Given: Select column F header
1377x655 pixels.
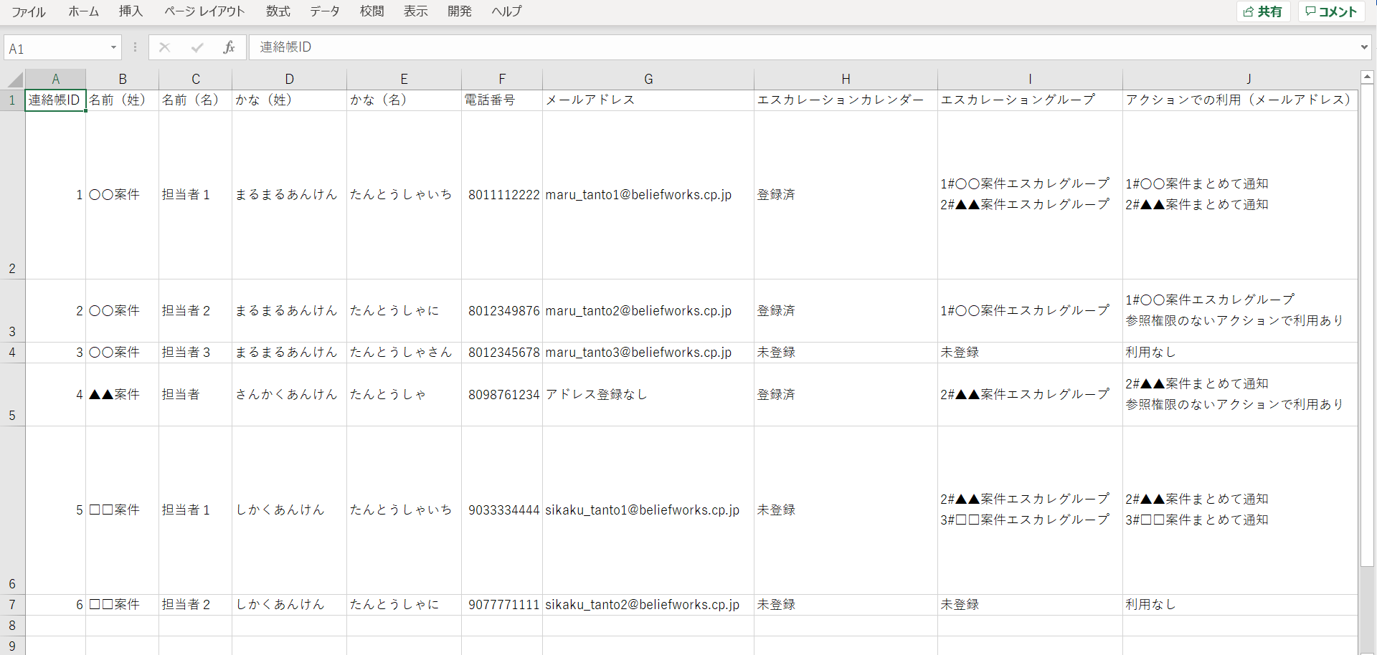Looking at the screenshot, I should (x=502, y=79).
